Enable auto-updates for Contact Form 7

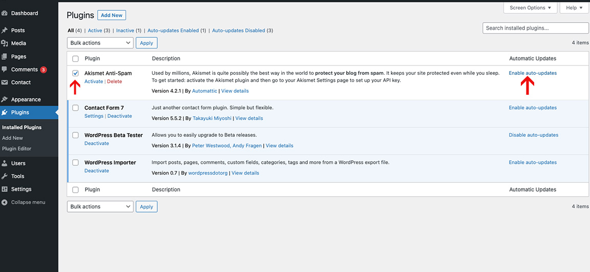point(533,108)
